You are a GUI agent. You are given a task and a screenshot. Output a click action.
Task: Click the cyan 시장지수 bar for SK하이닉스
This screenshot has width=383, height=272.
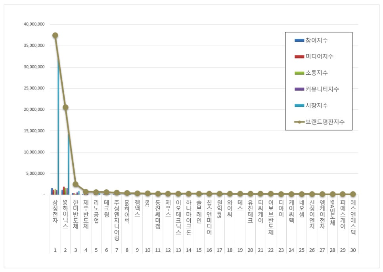[x=69, y=164]
